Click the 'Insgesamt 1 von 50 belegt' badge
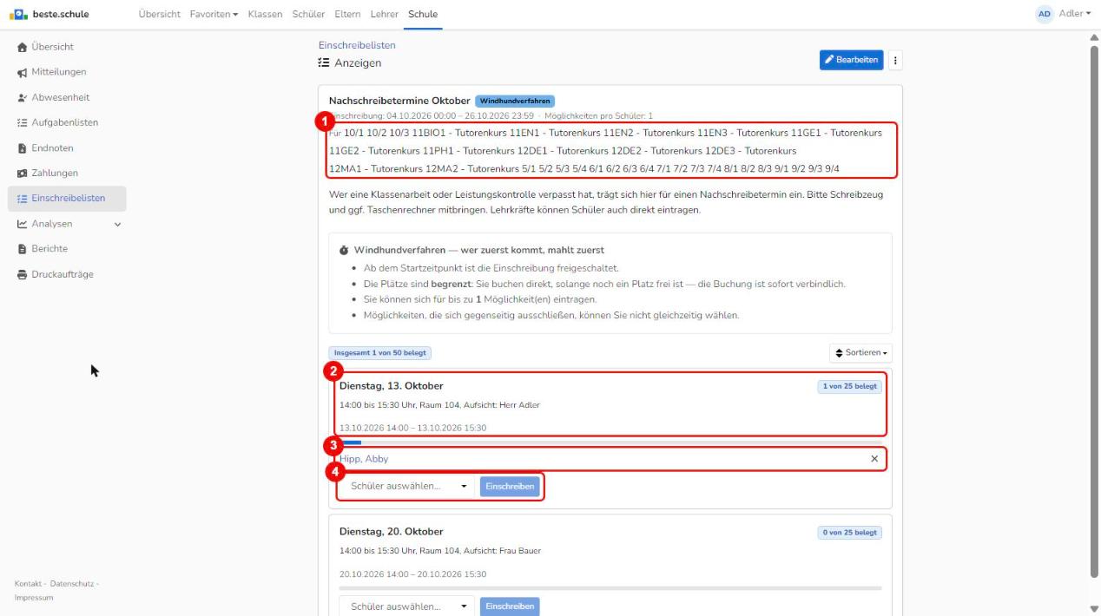 pyautogui.click(x=380, y=353)
